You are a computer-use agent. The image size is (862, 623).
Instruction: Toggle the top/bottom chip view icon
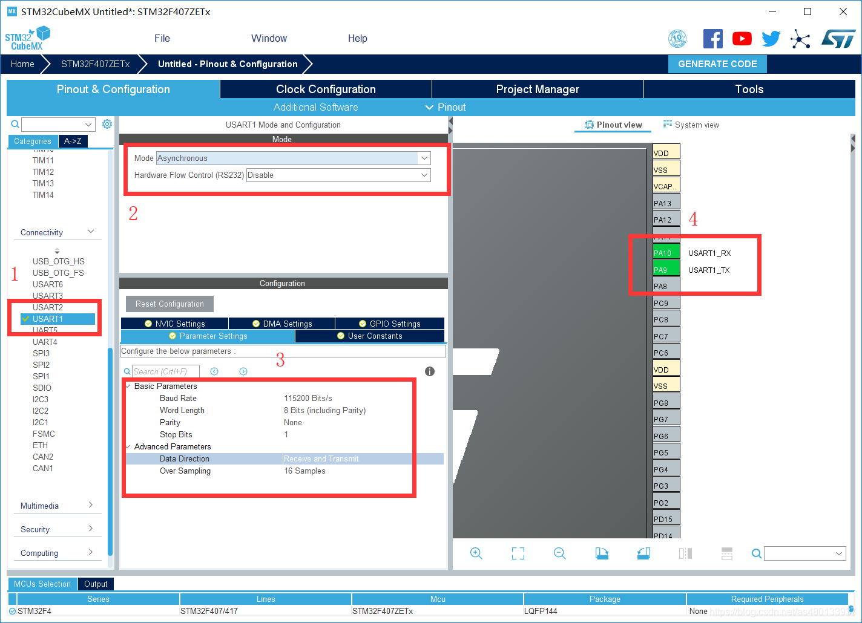(685, 553)
